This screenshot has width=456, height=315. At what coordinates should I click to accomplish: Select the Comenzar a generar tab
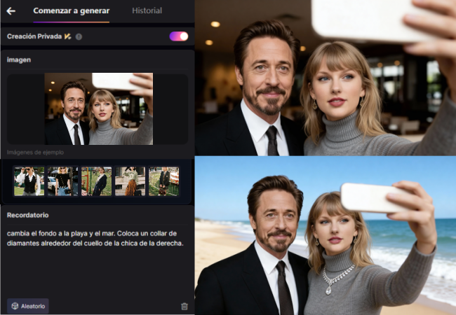[x=71, y=10]
